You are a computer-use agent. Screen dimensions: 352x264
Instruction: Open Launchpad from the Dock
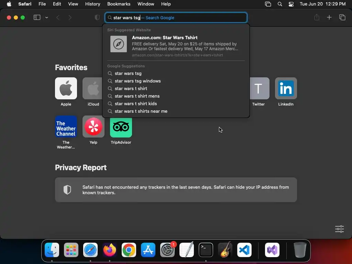pyautogui.click(x=71, y=250)
